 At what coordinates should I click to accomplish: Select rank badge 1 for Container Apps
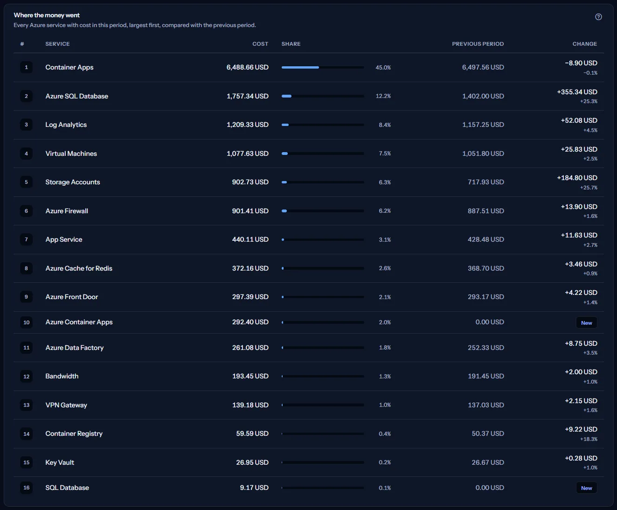(x=26, y=67)
